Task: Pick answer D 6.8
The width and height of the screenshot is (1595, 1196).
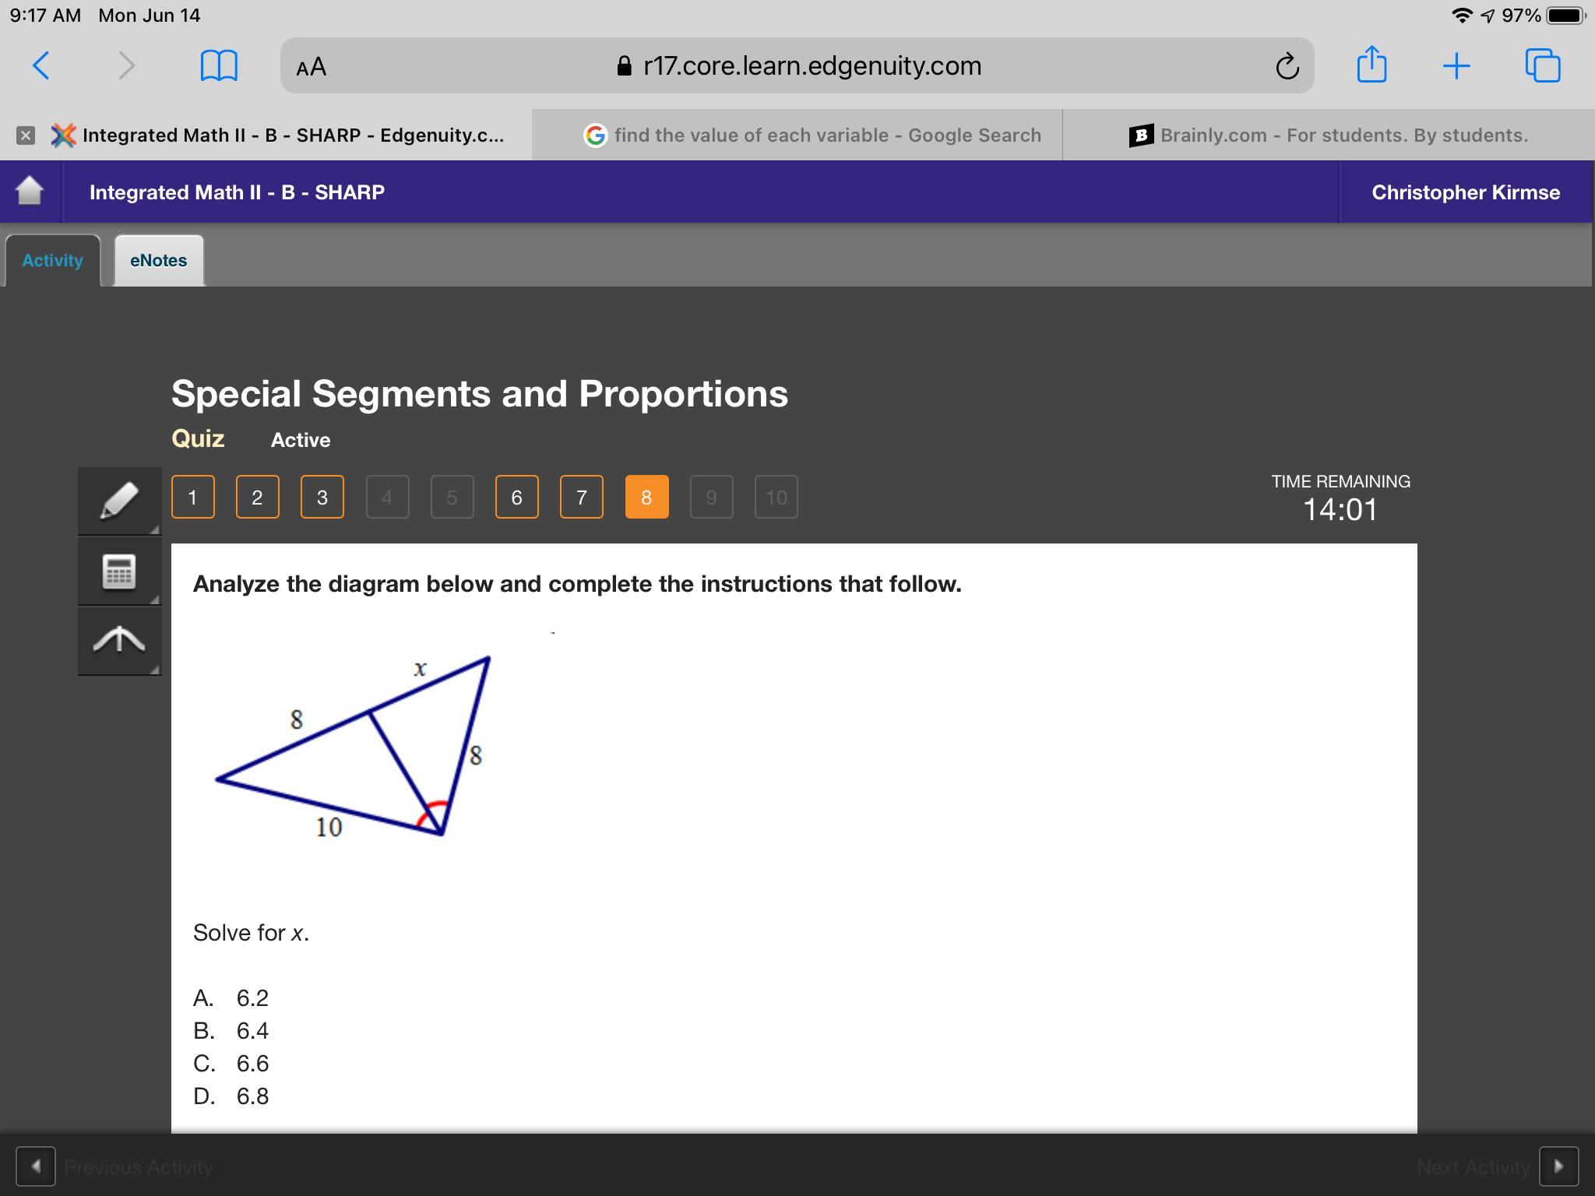Action: point(252,1096)
